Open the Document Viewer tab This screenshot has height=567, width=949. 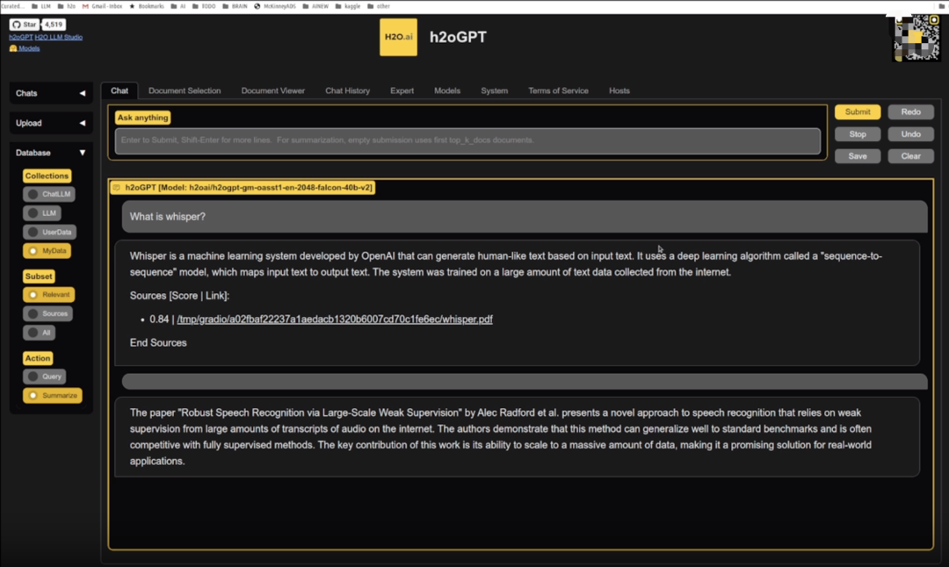(x=273, y=90)
